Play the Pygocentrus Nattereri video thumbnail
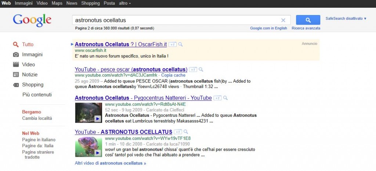This screenshot has width=376, height=171. click(88, 113)
